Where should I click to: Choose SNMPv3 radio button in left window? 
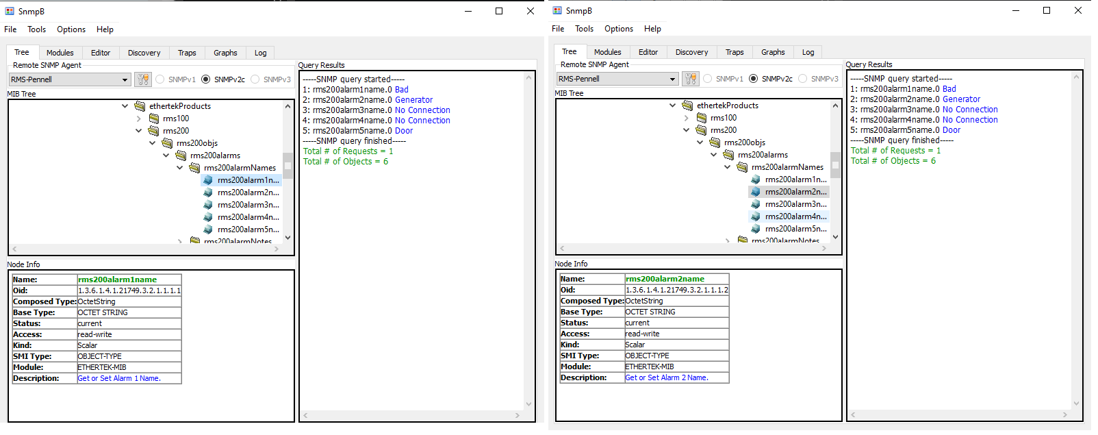coord(255,79)
